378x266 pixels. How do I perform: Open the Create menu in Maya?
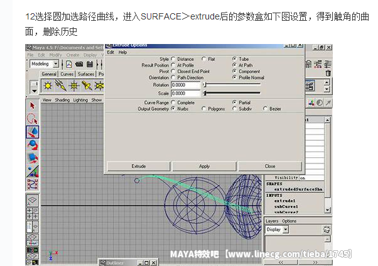pos(73,55)
